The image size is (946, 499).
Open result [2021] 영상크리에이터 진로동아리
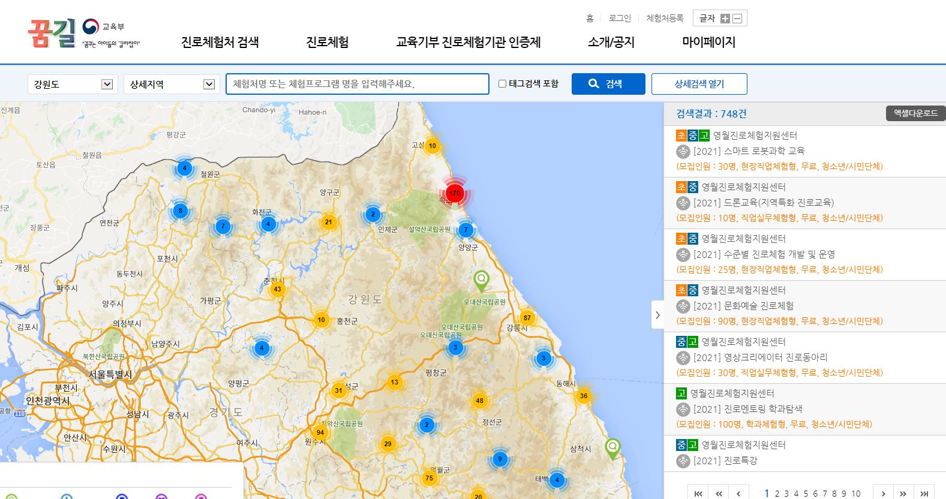[x=761, y=357]
